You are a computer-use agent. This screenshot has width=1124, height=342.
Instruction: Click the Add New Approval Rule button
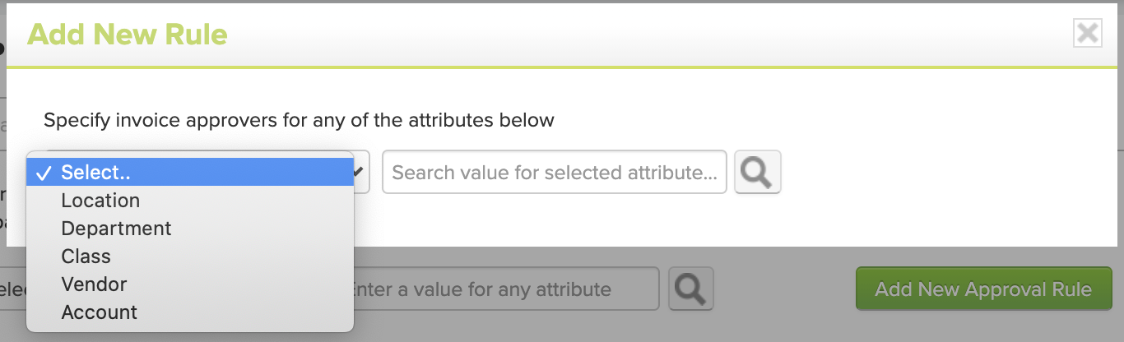click(983, 289)
